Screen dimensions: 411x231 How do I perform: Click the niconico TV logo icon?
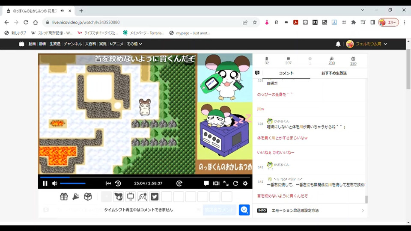click(21, 44)
